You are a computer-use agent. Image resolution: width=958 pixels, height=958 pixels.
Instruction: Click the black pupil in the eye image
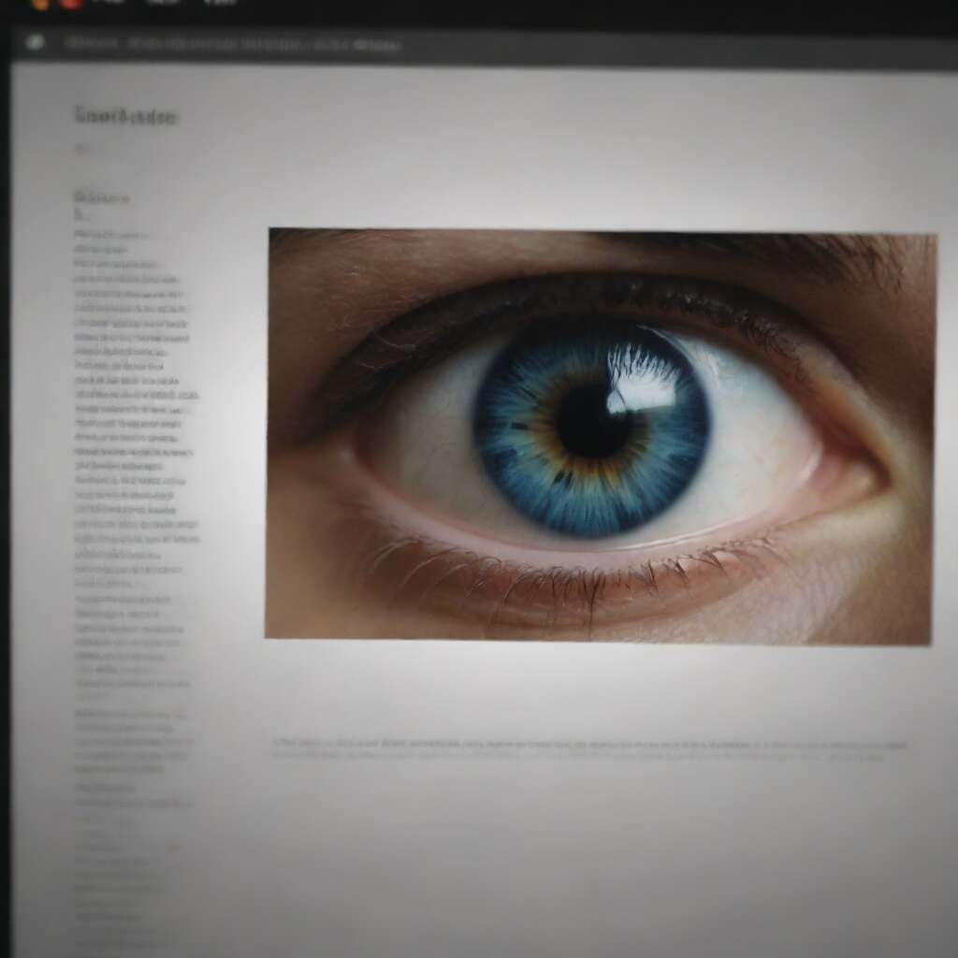(x=591, y=420)
